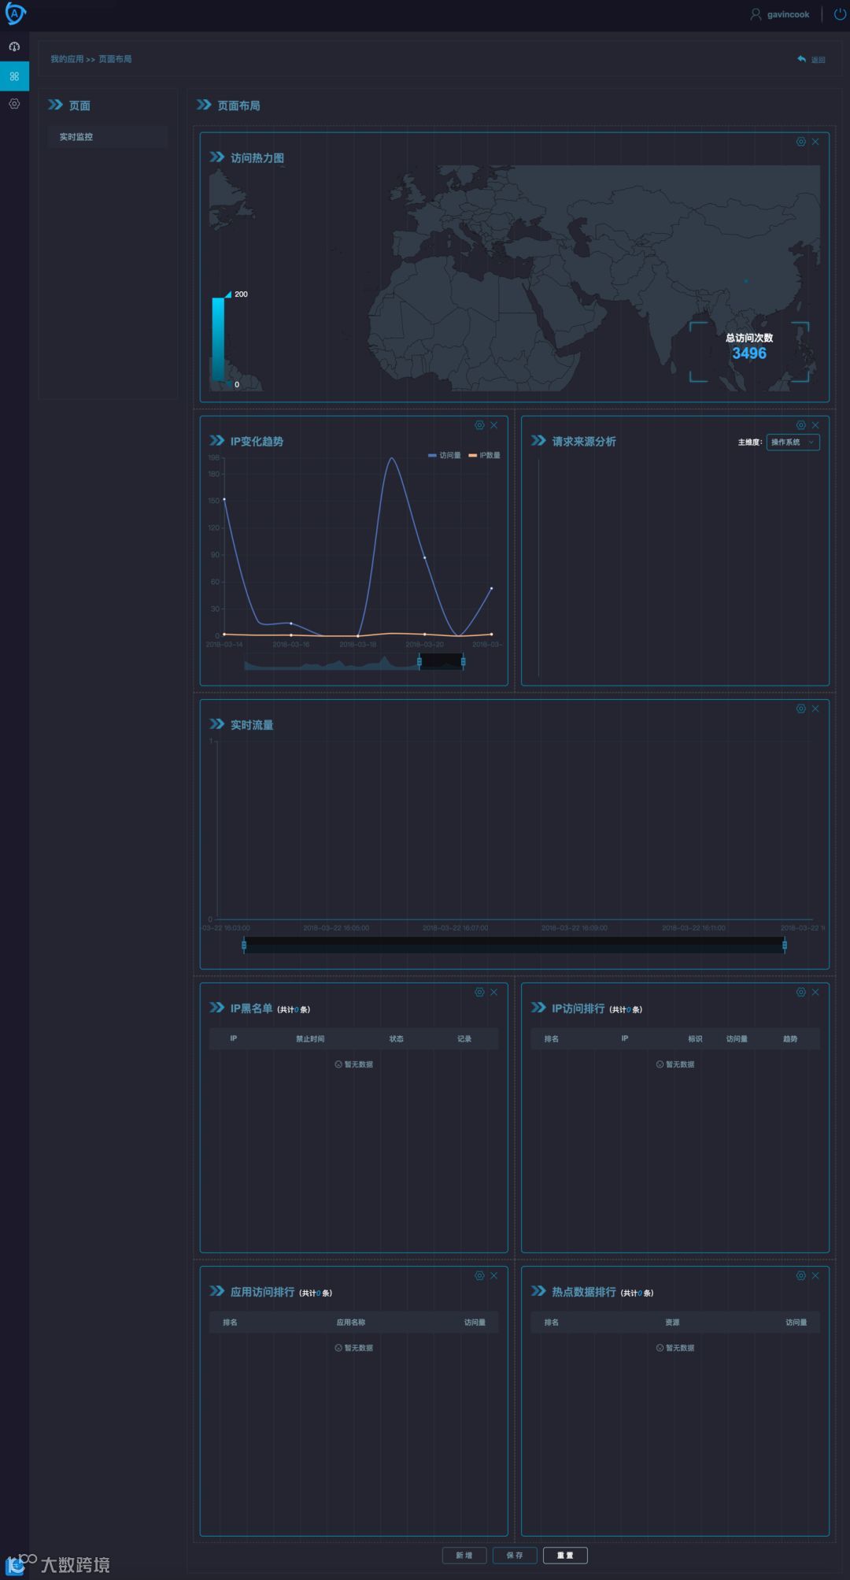Click 状态 column header in IP黑名单
This screenshot has width=850, height=1580.
pyautogui.click(x=397, y=1039)
